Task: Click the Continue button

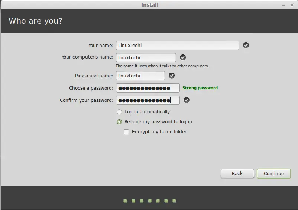Action: (274, 173)
